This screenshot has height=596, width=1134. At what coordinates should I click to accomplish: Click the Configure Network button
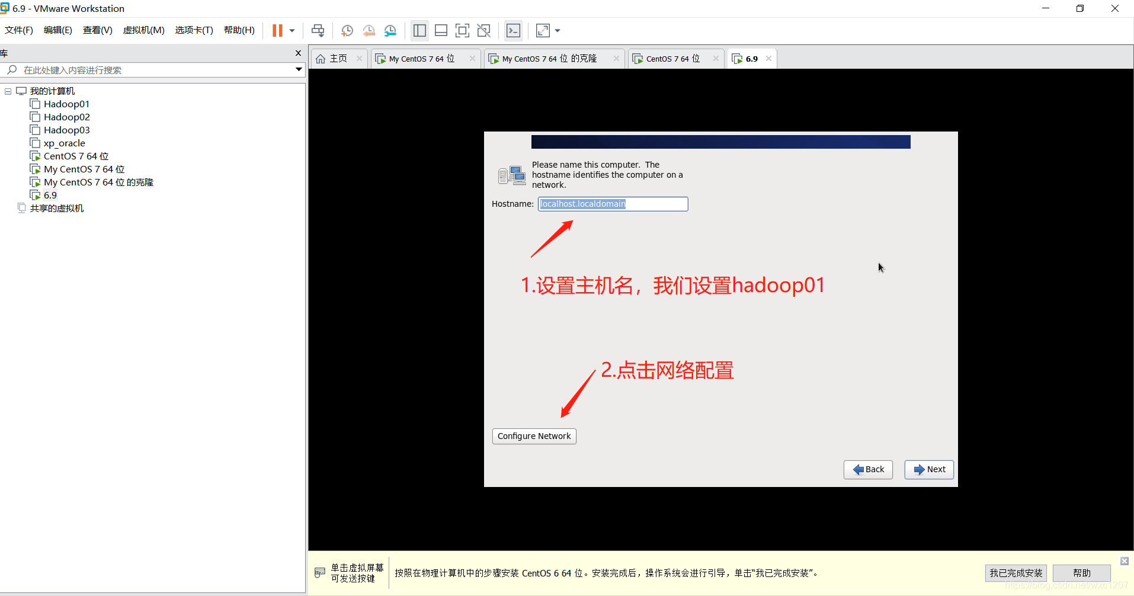534,436
